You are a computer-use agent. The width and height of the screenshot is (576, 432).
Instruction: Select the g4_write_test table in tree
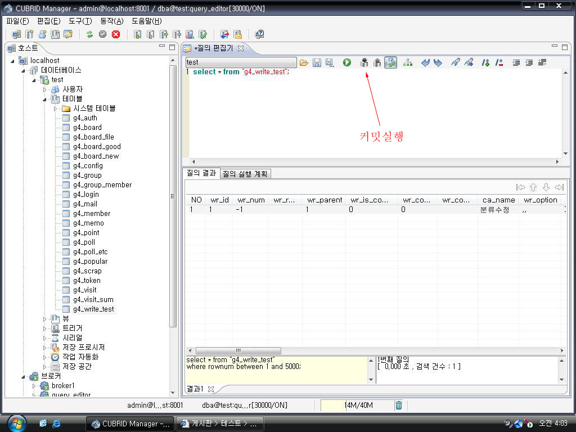(x=93, y=309)
